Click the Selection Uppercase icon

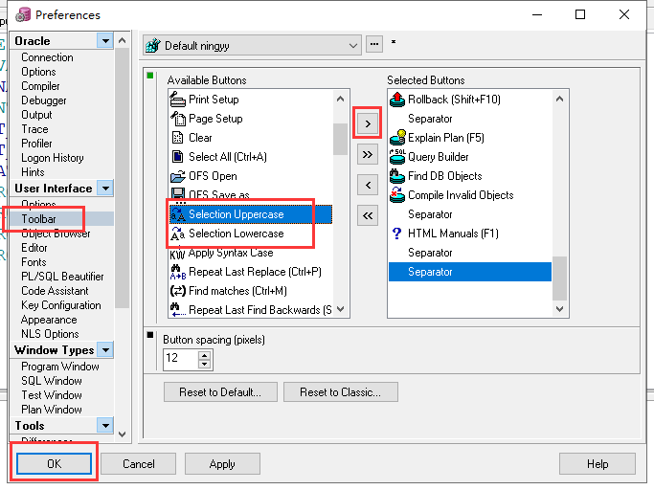[x=178, y=214]
